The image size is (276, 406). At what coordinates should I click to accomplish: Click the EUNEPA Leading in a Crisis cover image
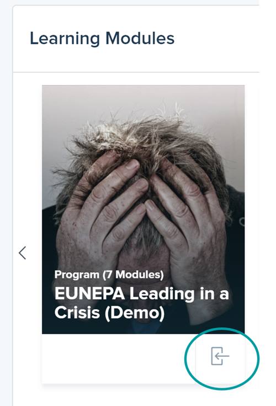pos(144,209)
